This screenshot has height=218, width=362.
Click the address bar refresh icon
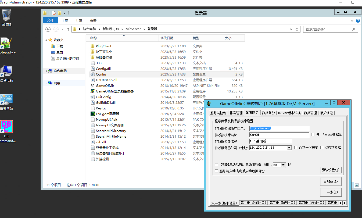[297, 29]
